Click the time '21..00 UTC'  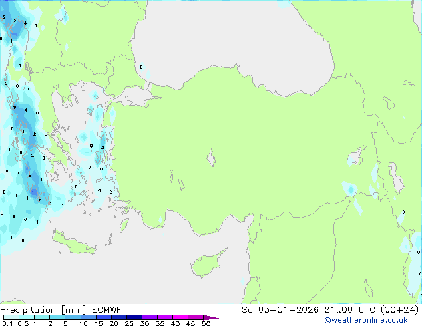tap(349, 310)
